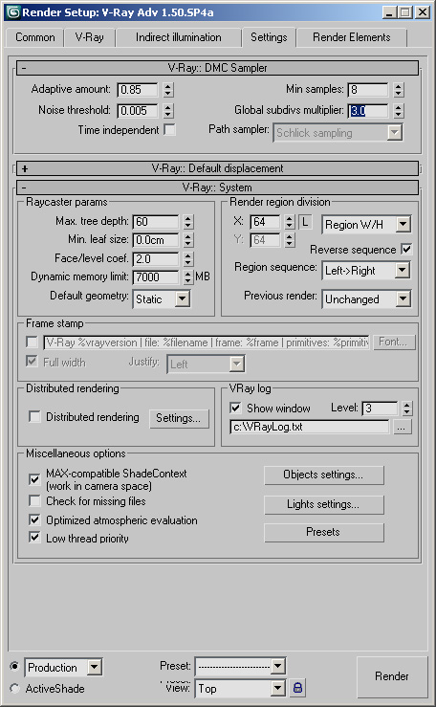Click the Max. tree depth spinner
This screenshot has width=436, height=707.
pos(188,221)
